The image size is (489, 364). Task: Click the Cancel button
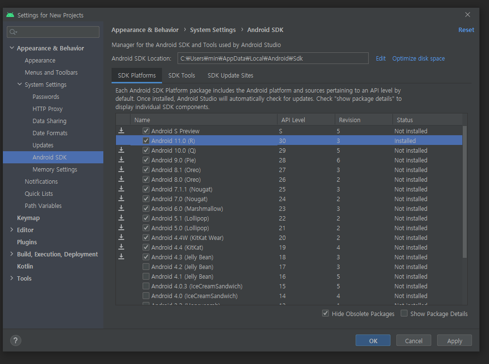413,341
